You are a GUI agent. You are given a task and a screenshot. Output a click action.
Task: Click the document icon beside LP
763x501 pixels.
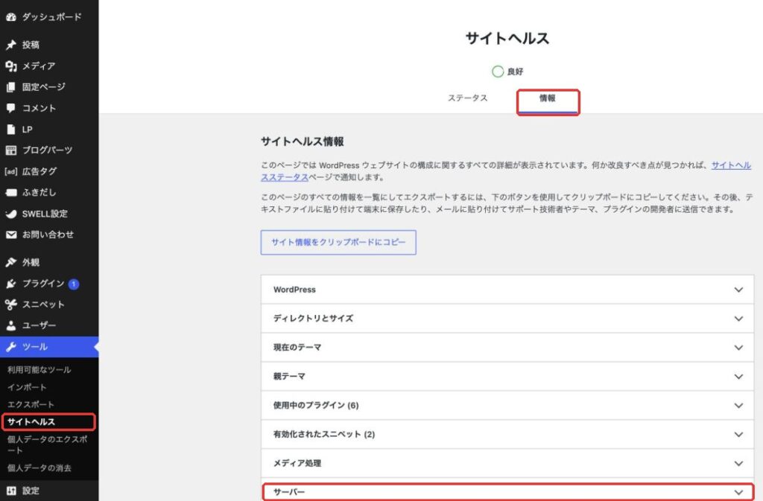pos(10,130)
